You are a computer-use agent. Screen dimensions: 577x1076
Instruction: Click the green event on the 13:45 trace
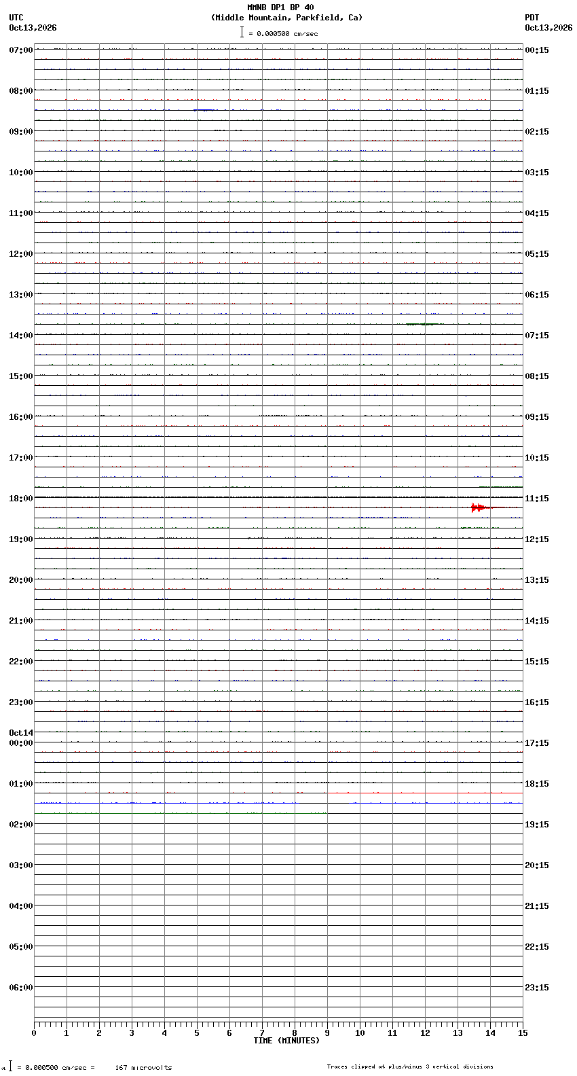(x=424, y=324)
